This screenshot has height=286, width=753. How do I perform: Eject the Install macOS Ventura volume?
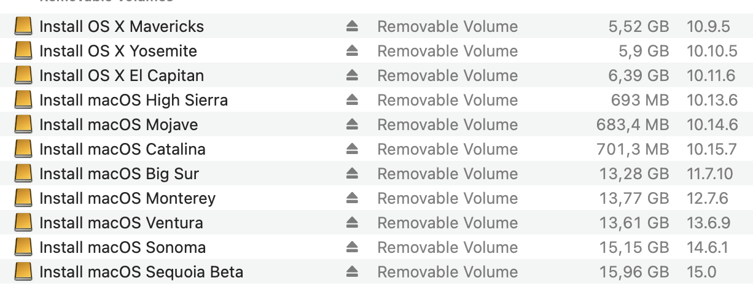point(351,223)
